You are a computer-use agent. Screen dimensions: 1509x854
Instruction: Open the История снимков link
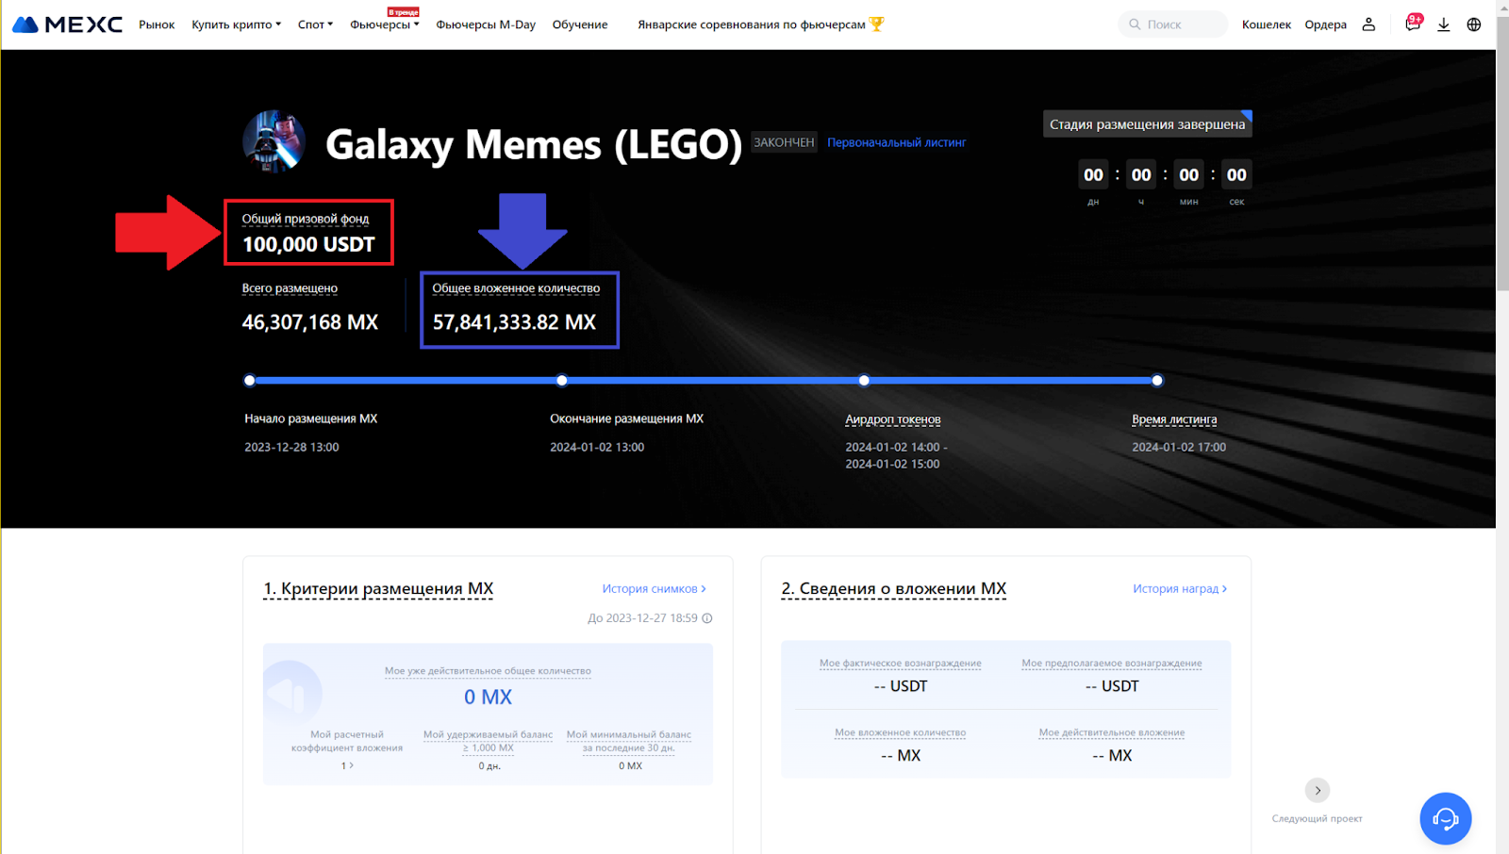[655, 589]
